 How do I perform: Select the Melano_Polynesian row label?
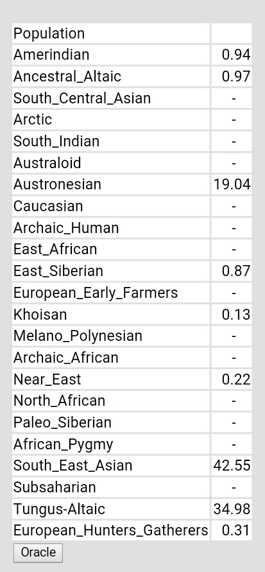tap(111, 336)
